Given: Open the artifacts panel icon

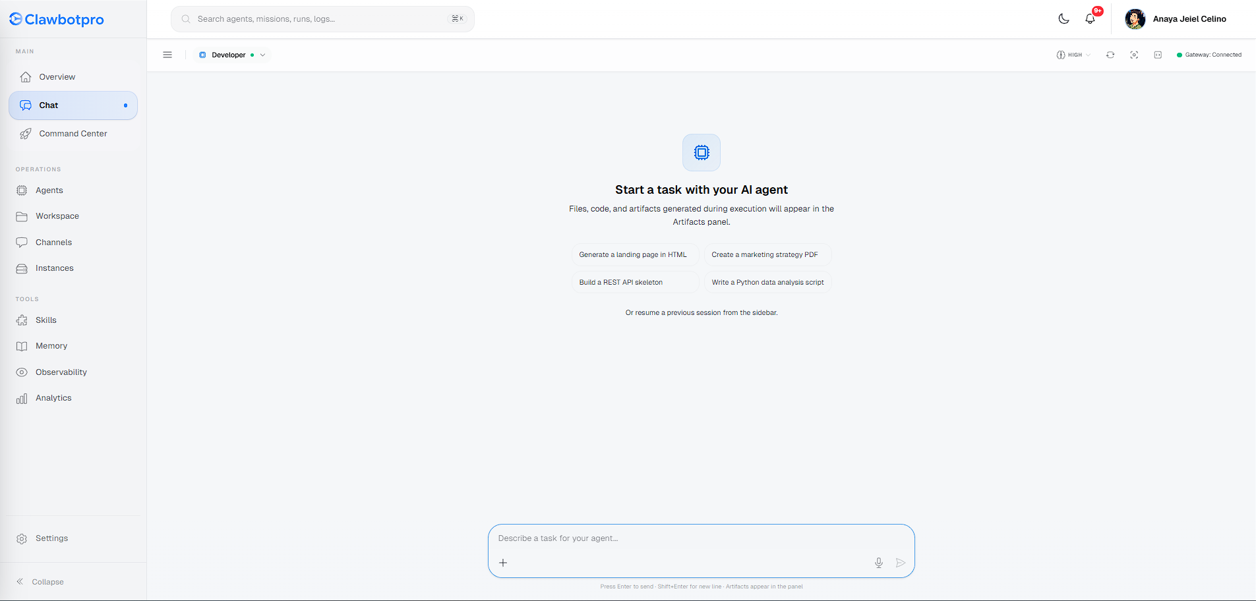Looking at the screenshot, I should pyautogui.click(x=1158, y=55).
